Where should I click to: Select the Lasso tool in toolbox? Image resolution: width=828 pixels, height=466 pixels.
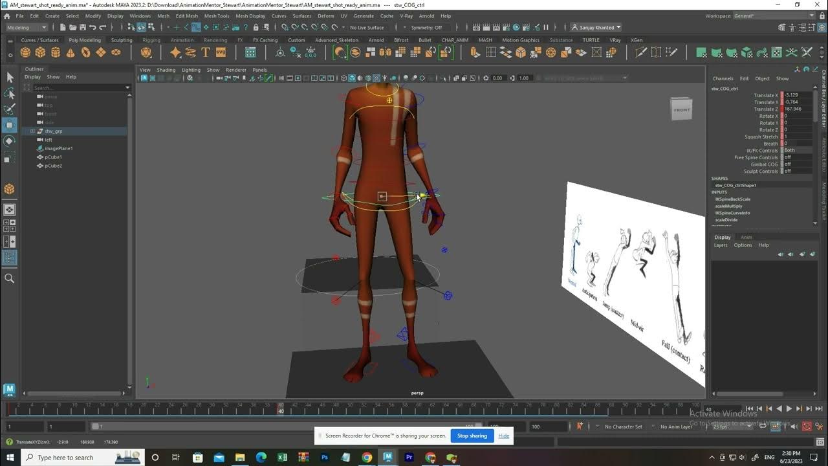point(10,93)
